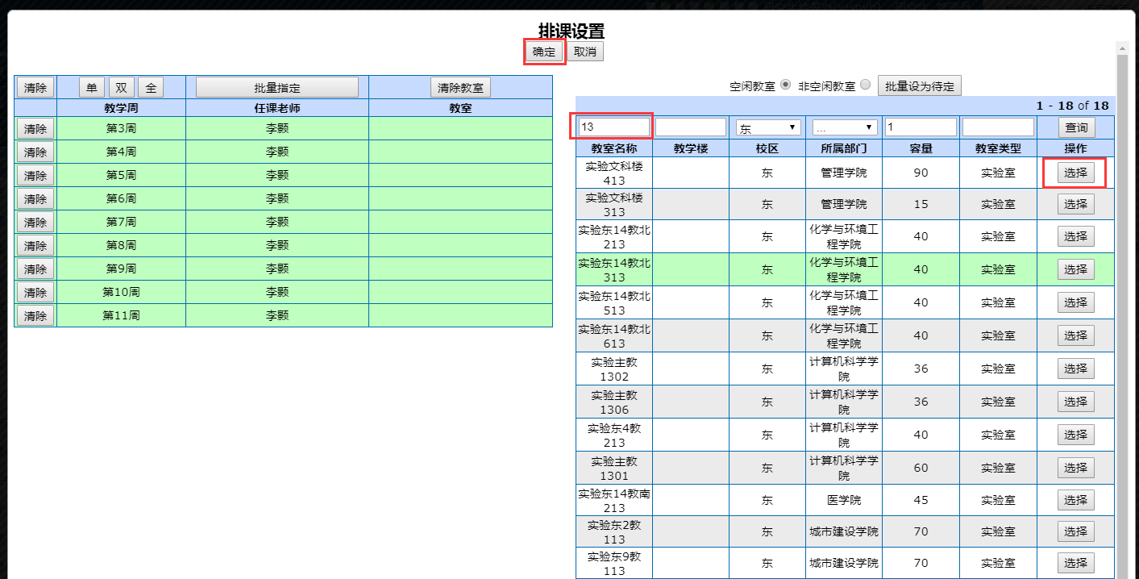Image resolution: width=1139 pixels, height=579 pixels.
Task: Focus the 容量 filter field containing 1
Action: [x=921, y=127]
